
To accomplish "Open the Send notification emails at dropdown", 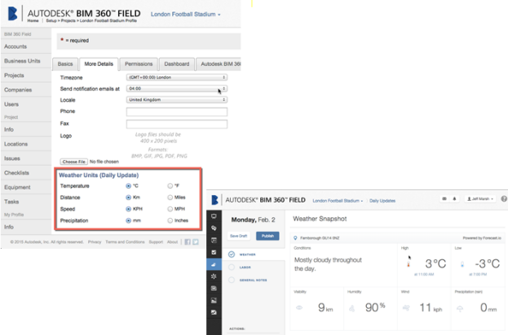I will [177, 89].
